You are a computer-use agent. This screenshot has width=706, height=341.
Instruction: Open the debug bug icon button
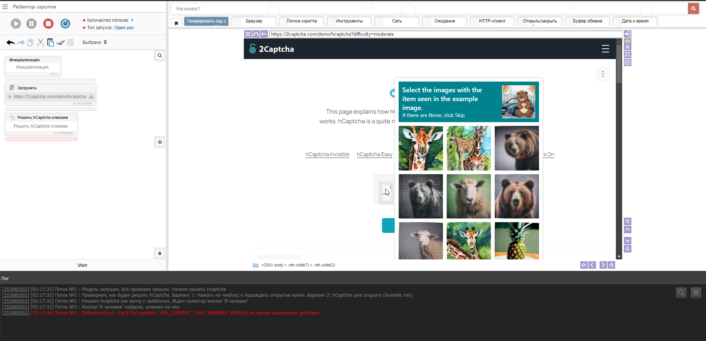coord(160,254)
